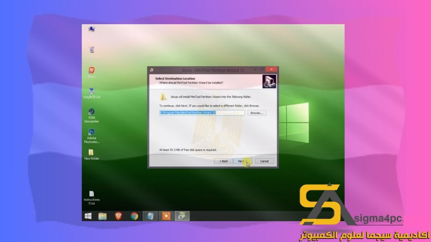Close the setup window
Screen dimensions: 431x242
(x=271, y=70)
